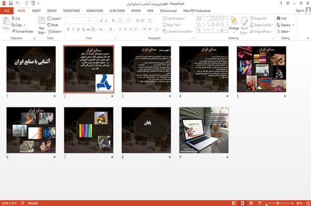Click Convert to SmartArt
The image size is (311, 206).
178,31
